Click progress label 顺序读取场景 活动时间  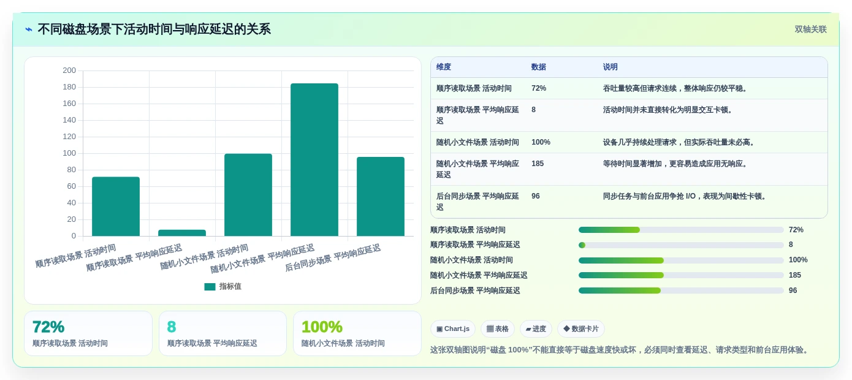(468, 230)
